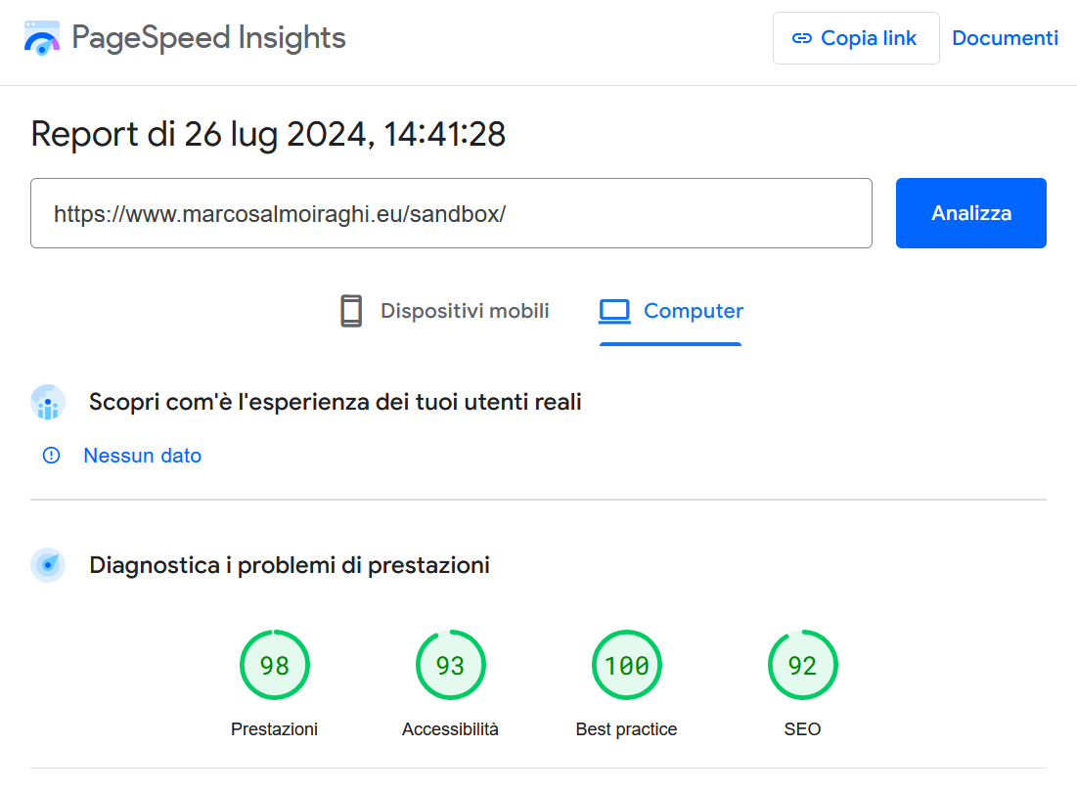Viewport: 1077px width, 791px height.
Task: Open the Documenti link
Action: point(1005,38)
